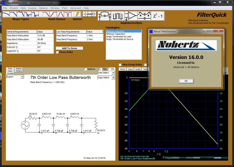Select the passband-ripple third shape type icon
This screenshot has height=167, width=234.
point(20,14)
